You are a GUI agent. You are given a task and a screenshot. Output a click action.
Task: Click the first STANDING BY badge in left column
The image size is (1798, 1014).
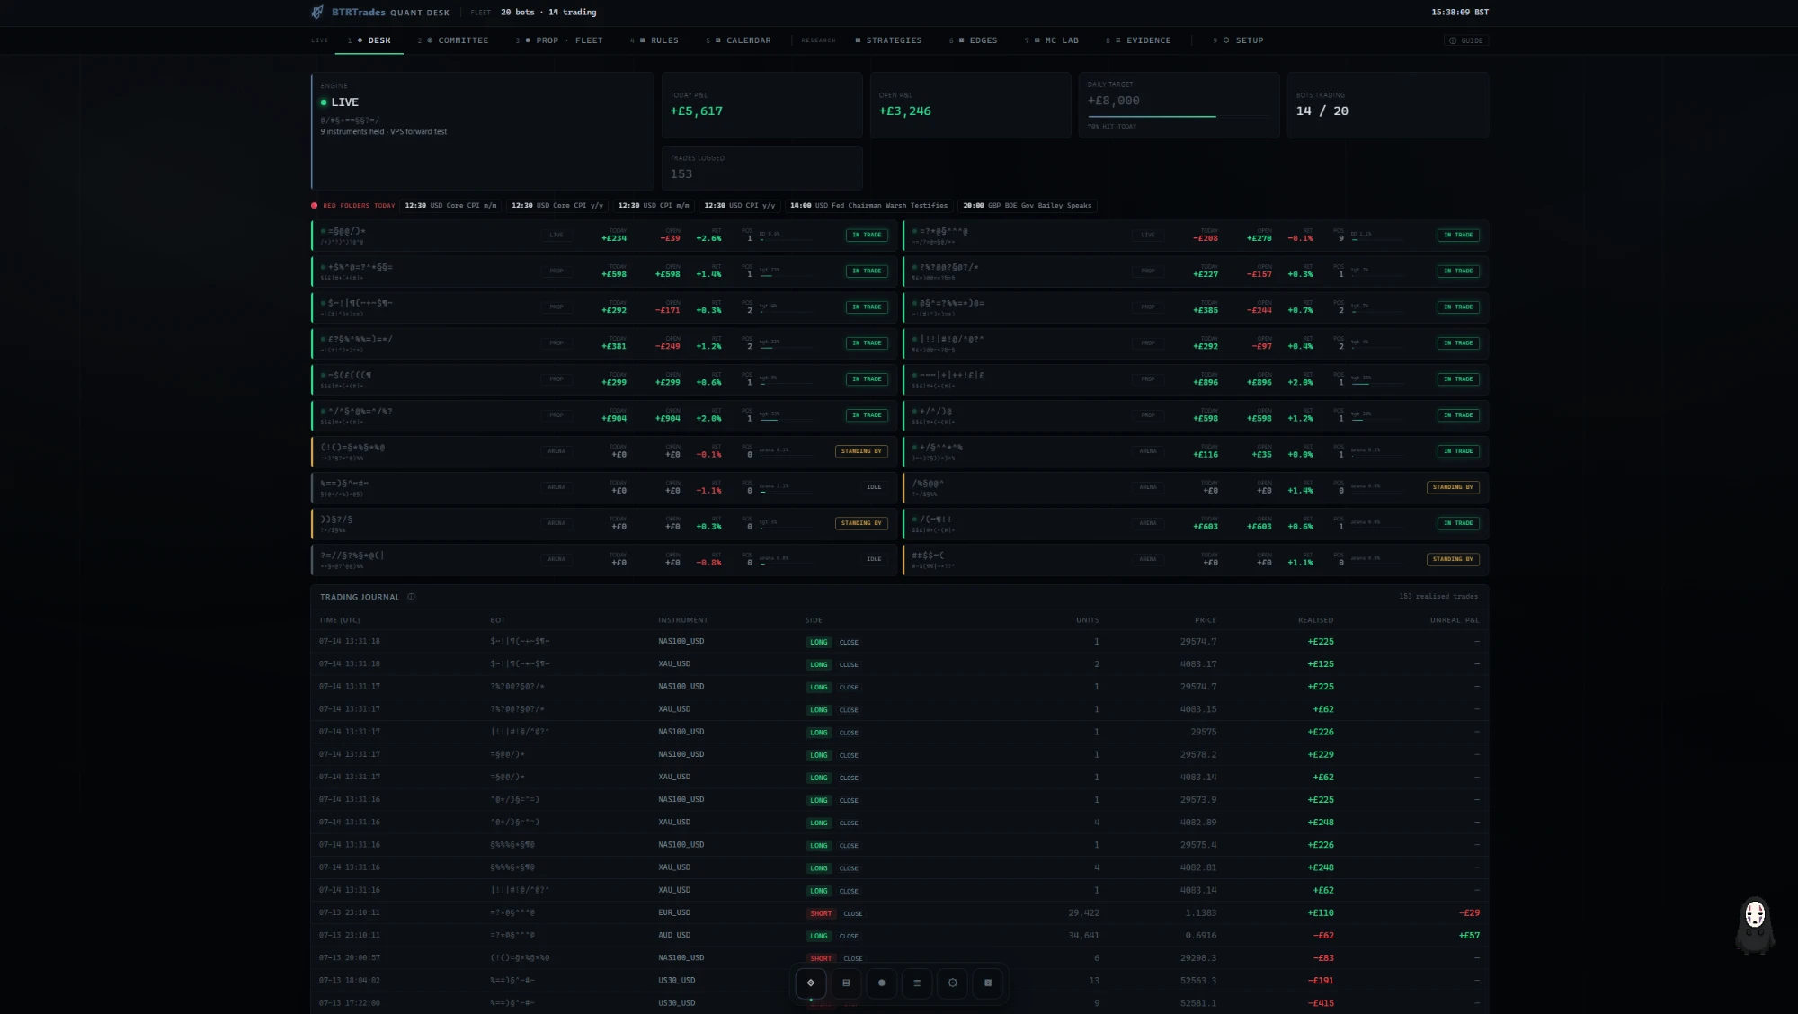pos(861,451)
